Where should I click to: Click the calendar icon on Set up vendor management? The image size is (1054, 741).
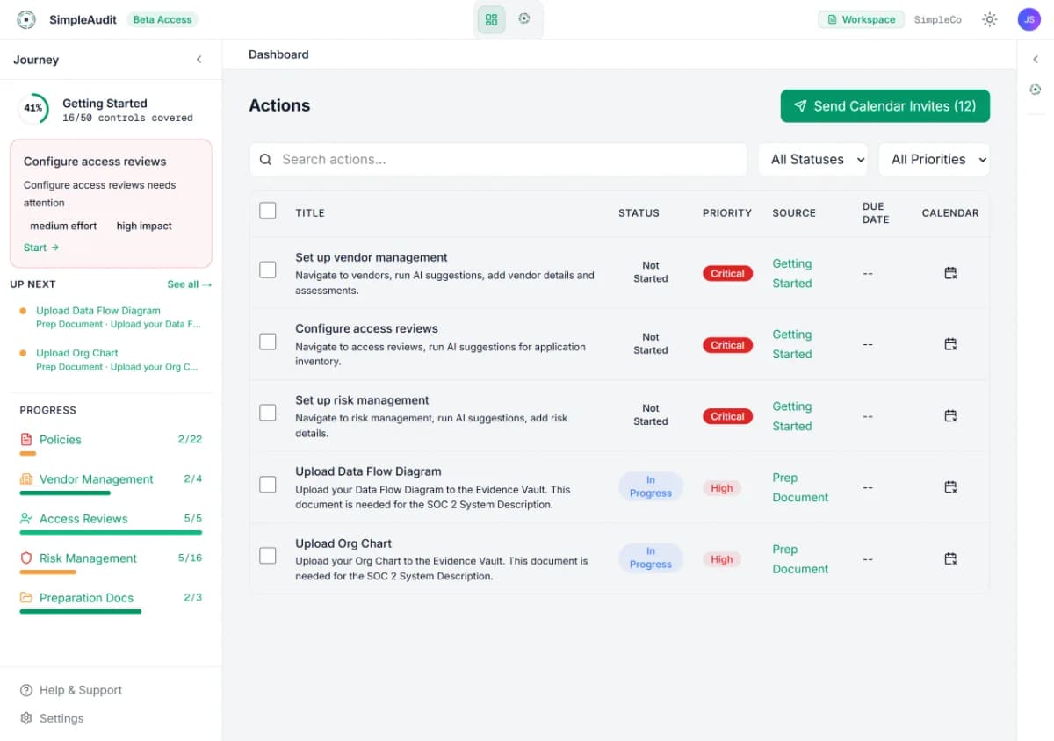950,273
